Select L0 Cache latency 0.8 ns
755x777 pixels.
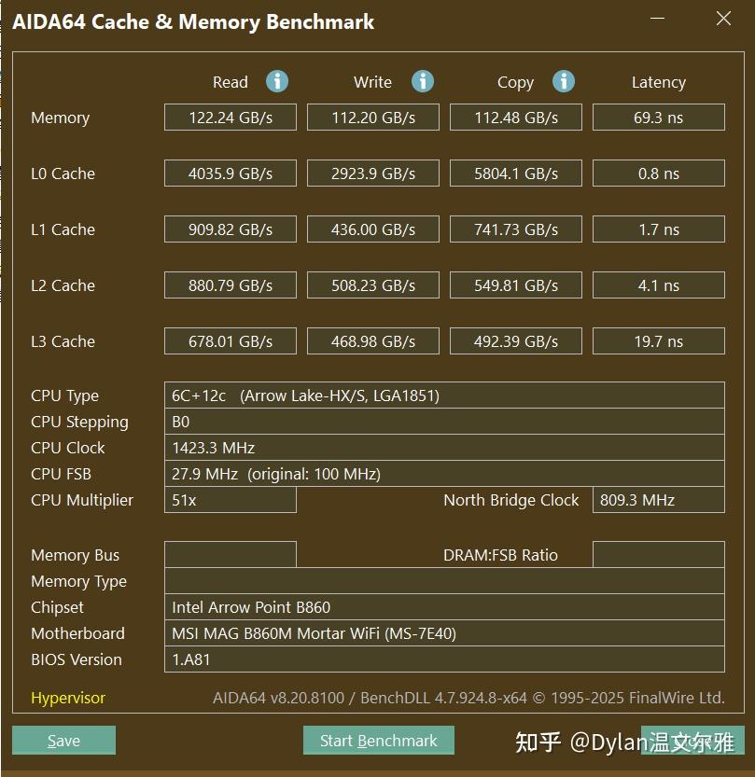point(659,173)
